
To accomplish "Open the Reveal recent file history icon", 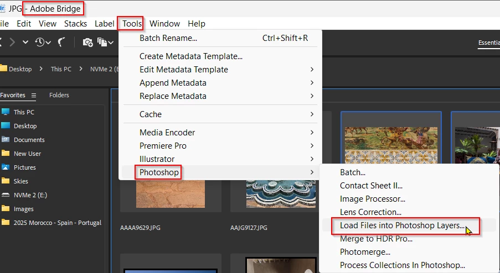I will coord(43,42).
